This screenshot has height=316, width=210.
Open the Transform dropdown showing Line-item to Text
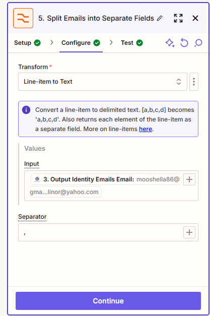coord(103,82)
